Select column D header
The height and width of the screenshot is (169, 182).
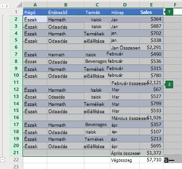[125, 5]
